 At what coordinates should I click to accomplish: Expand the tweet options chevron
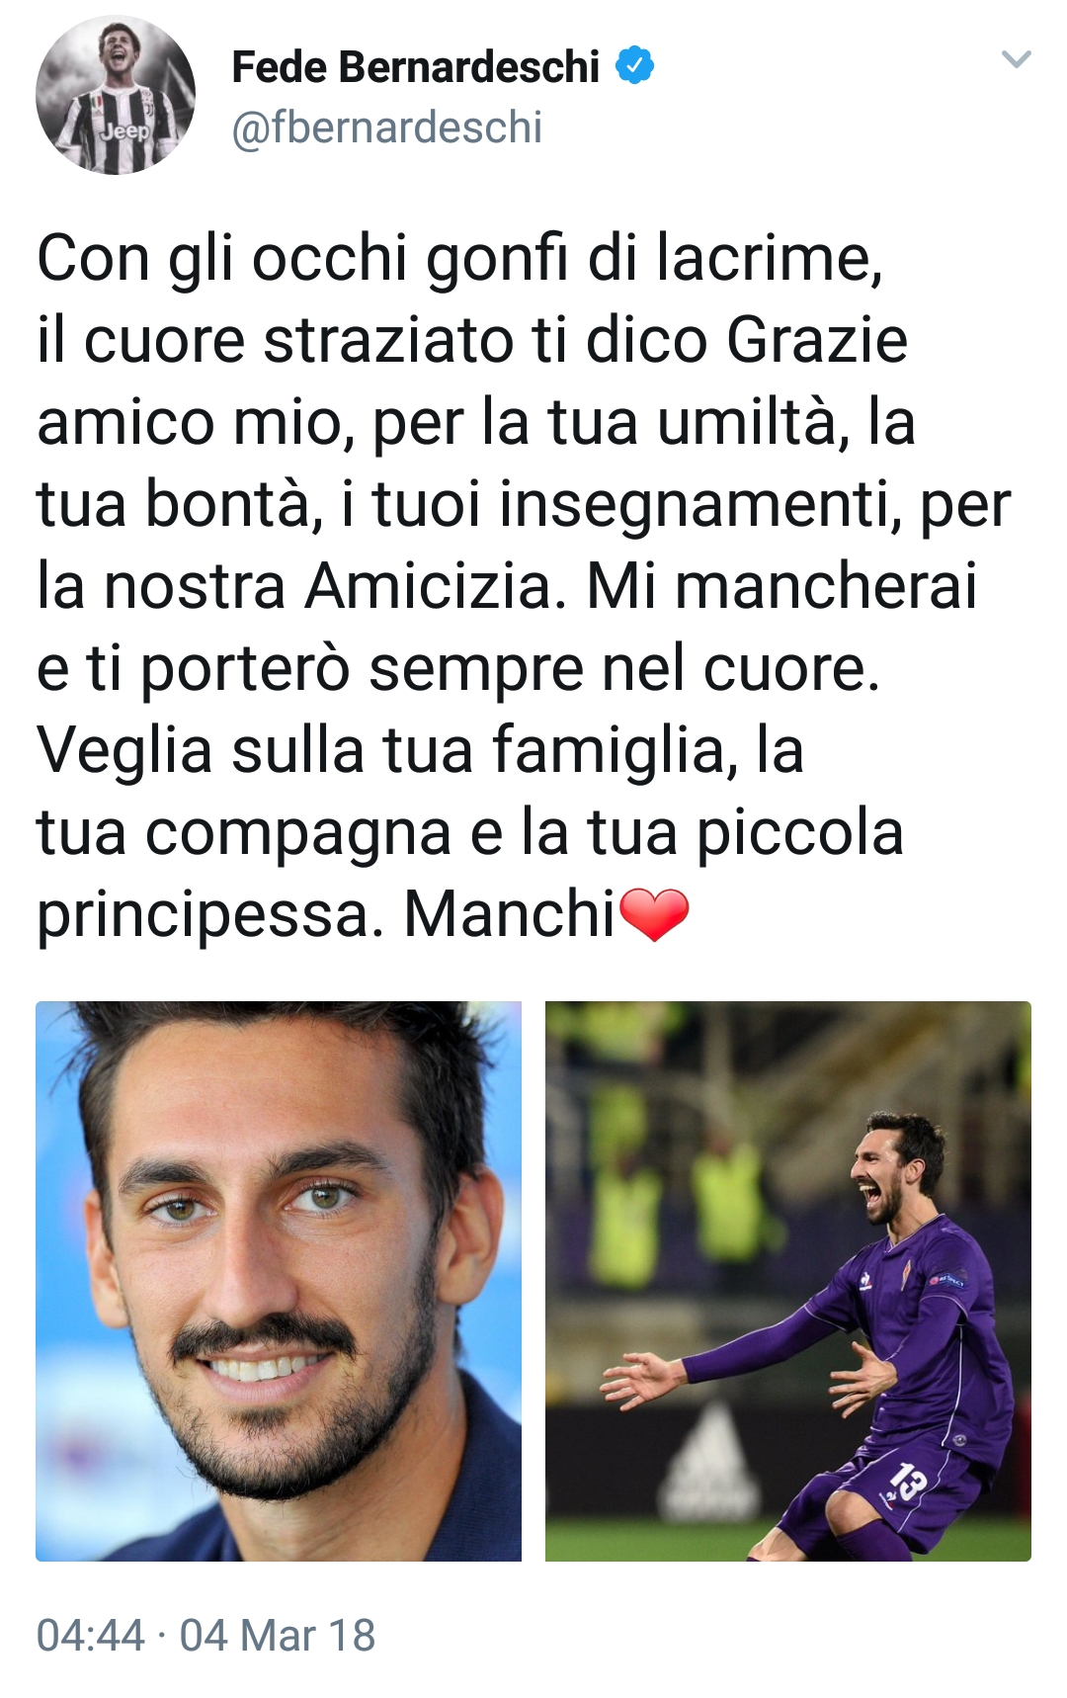pyautogui.click(x=1016, y=60)
